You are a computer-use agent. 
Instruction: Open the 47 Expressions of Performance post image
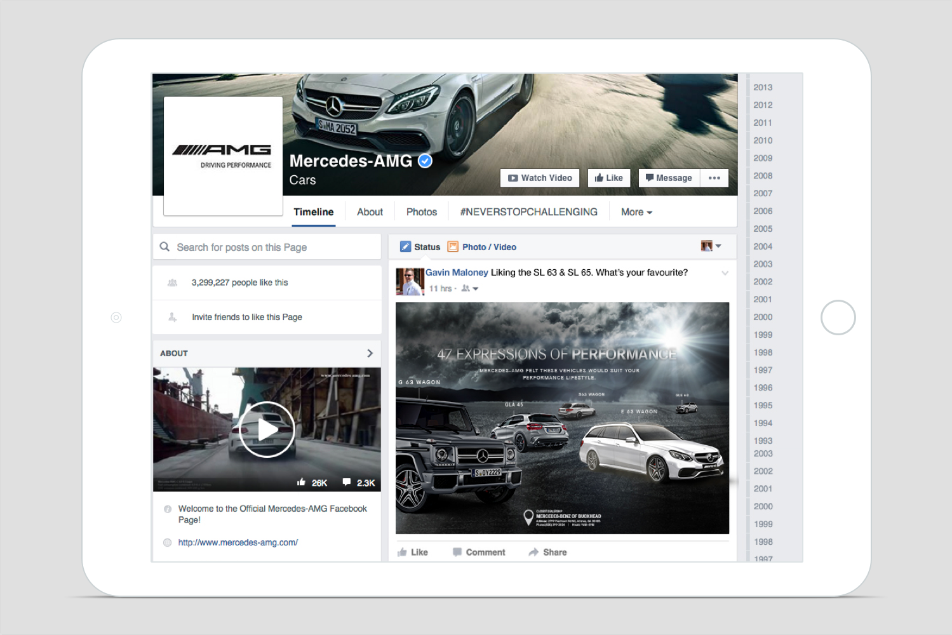(562, 418)
